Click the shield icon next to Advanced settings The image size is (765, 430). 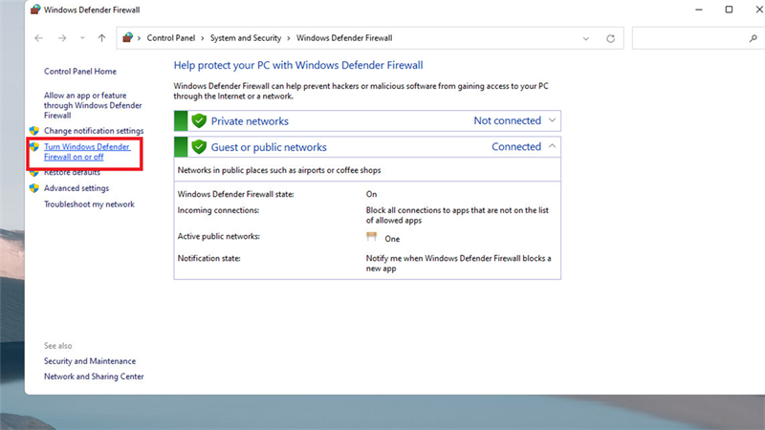34,188
